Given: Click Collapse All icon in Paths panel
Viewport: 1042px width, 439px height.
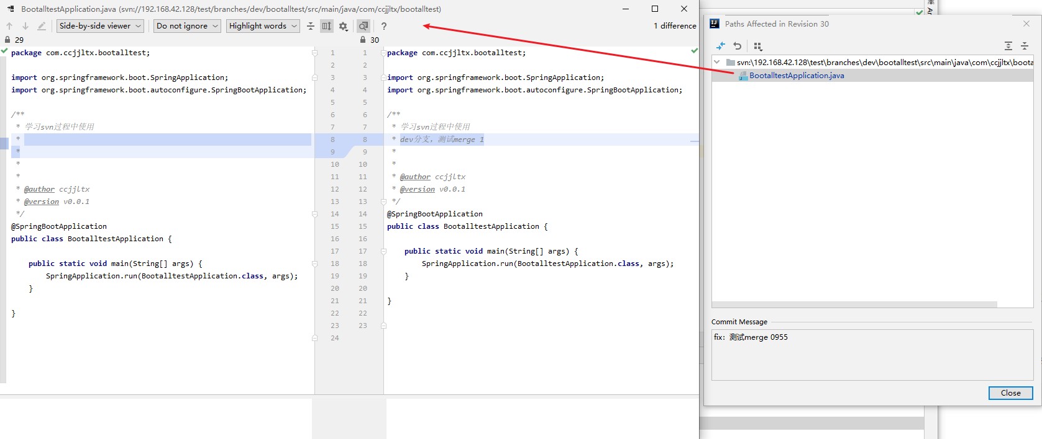Looking at the screenshot, I should click(x=1025, y=46).
